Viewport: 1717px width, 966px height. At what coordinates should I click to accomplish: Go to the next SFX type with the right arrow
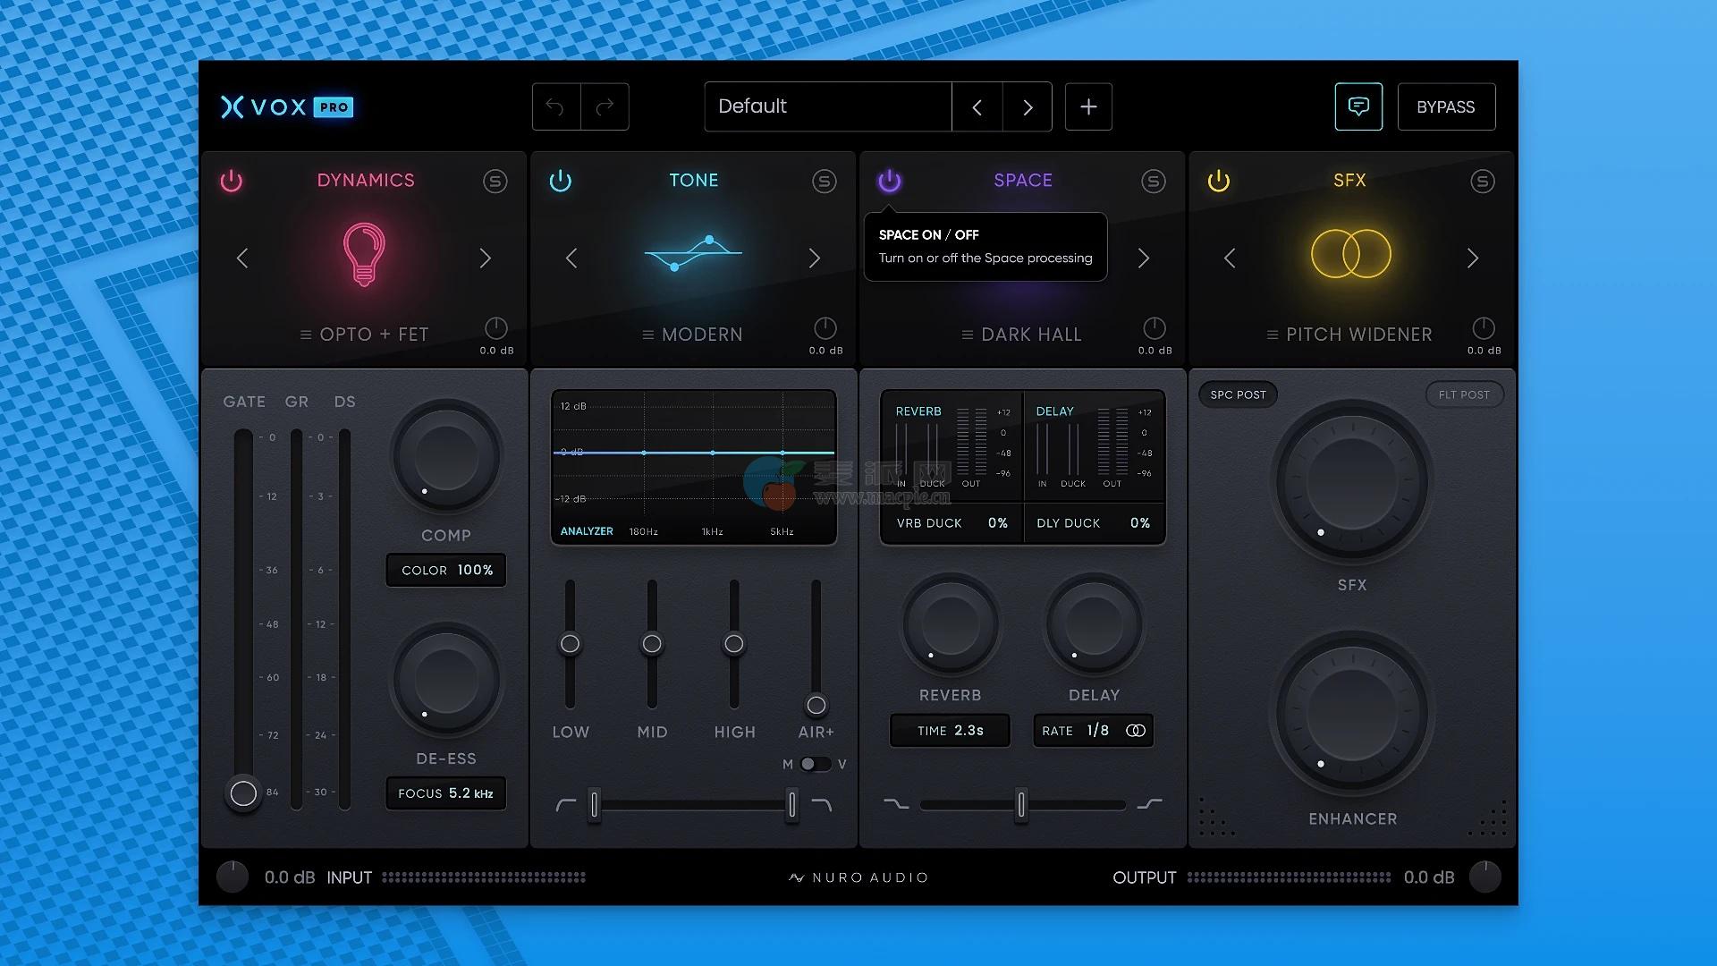pyautogui.click(x=1472, y=258)
